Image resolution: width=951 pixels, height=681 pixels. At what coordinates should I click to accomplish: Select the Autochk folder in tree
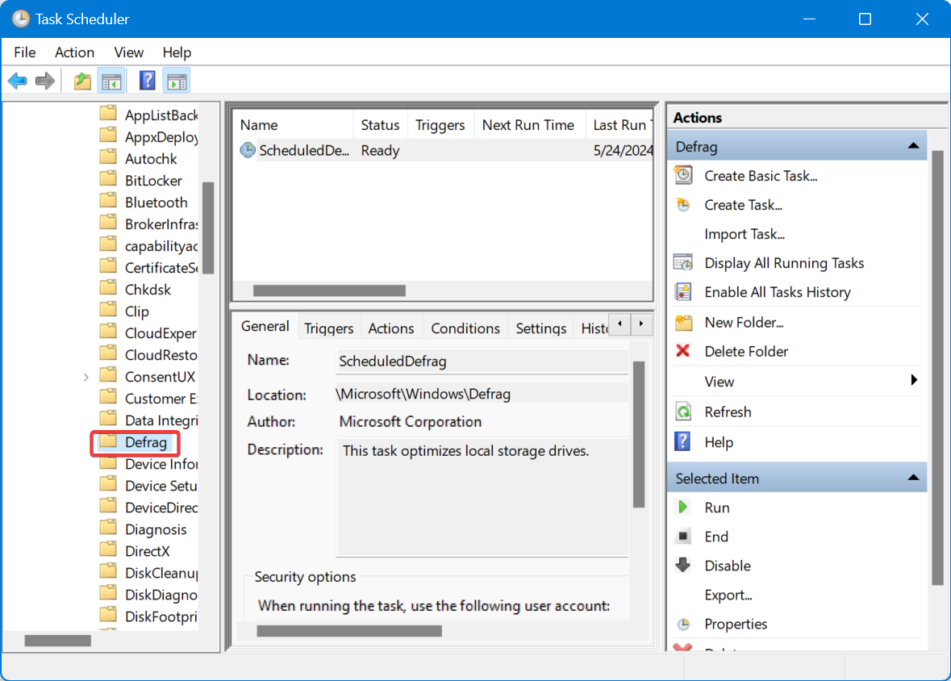(150, 159)
